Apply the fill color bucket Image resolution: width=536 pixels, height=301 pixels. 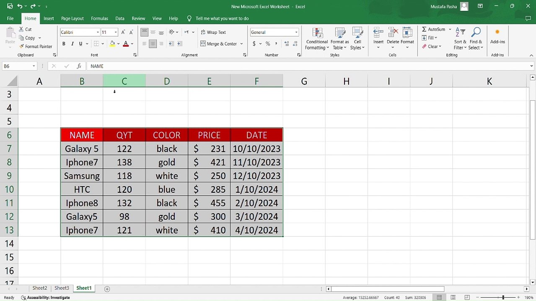(112, 43)
